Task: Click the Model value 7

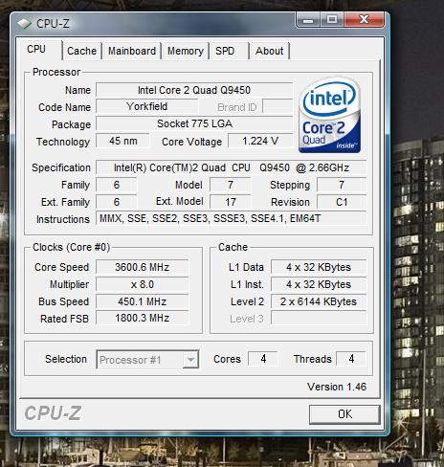Action: (231, 185)
